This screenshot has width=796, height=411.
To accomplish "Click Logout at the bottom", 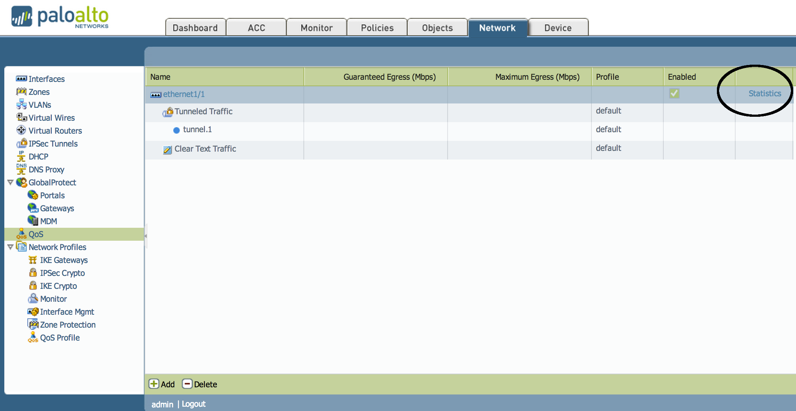I will [x=193, y=404].
